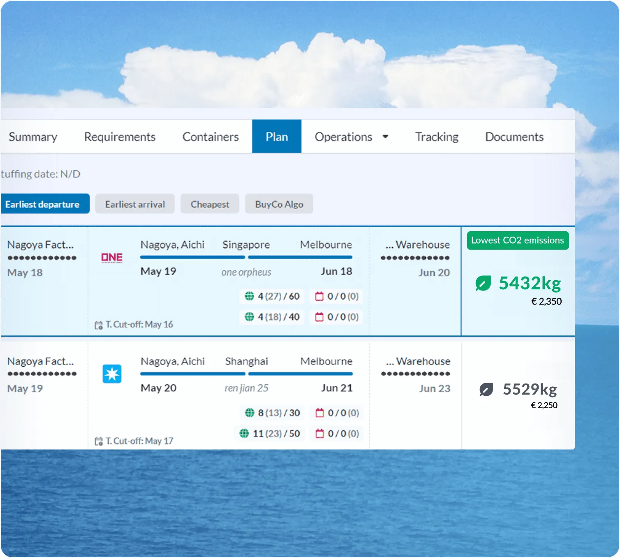The height and width of the screenshot is (558, 620).
Task: Click the red calendar icon in the Shanghai route's last row
Action: 319,434
